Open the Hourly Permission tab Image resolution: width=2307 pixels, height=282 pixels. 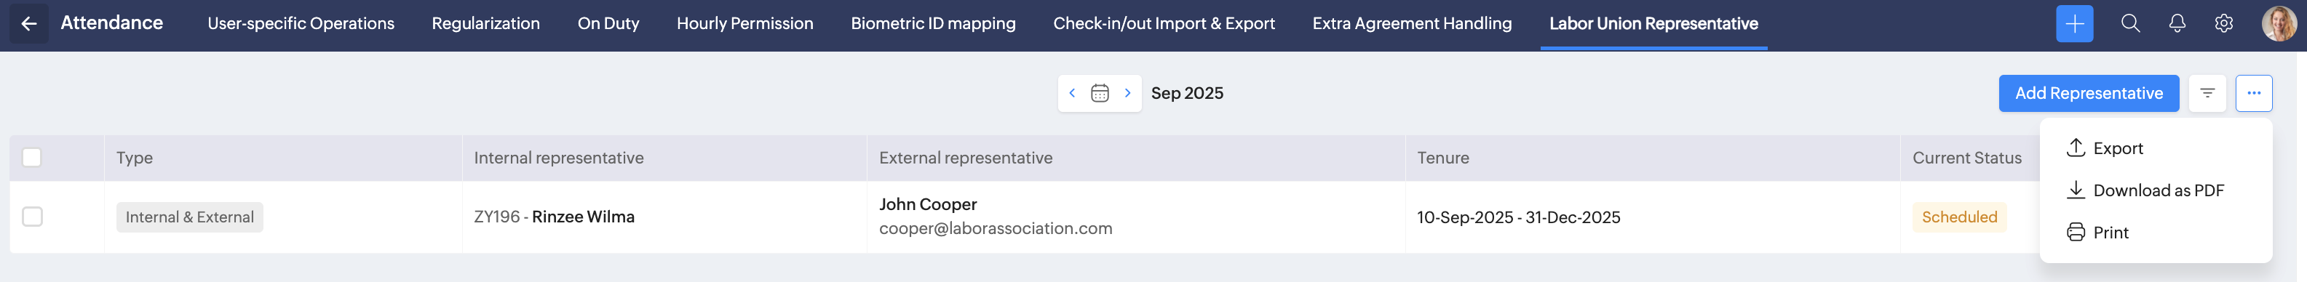click(x=745, y=24)
